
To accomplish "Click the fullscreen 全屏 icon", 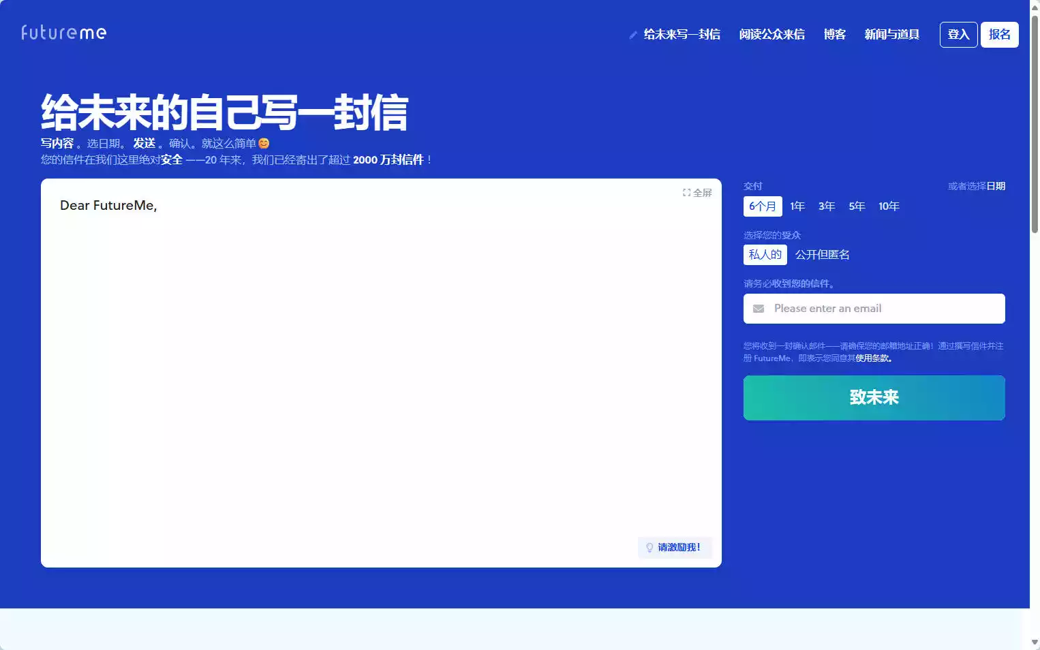I will coord(686,193).
